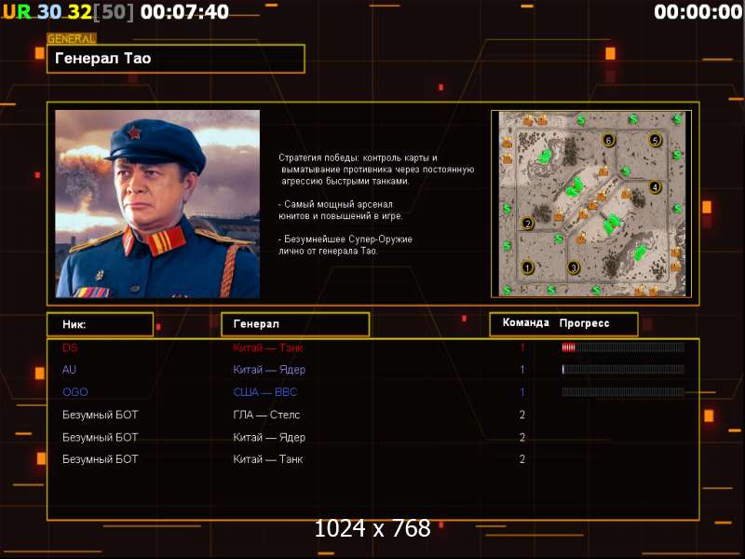Click the "1024 x 768" resolution text

[x=373, y=528]
